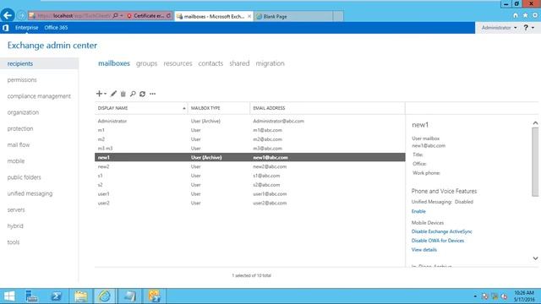541x304 pixels.
Task: Click the Office 365 link in header
Action: point(56,28)
